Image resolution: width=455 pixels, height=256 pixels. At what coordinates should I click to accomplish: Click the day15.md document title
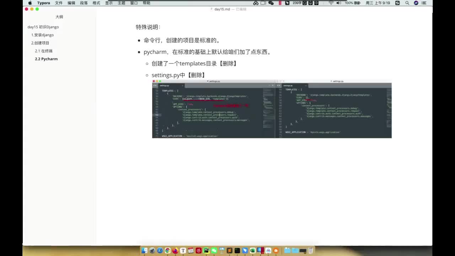(222, 9)
